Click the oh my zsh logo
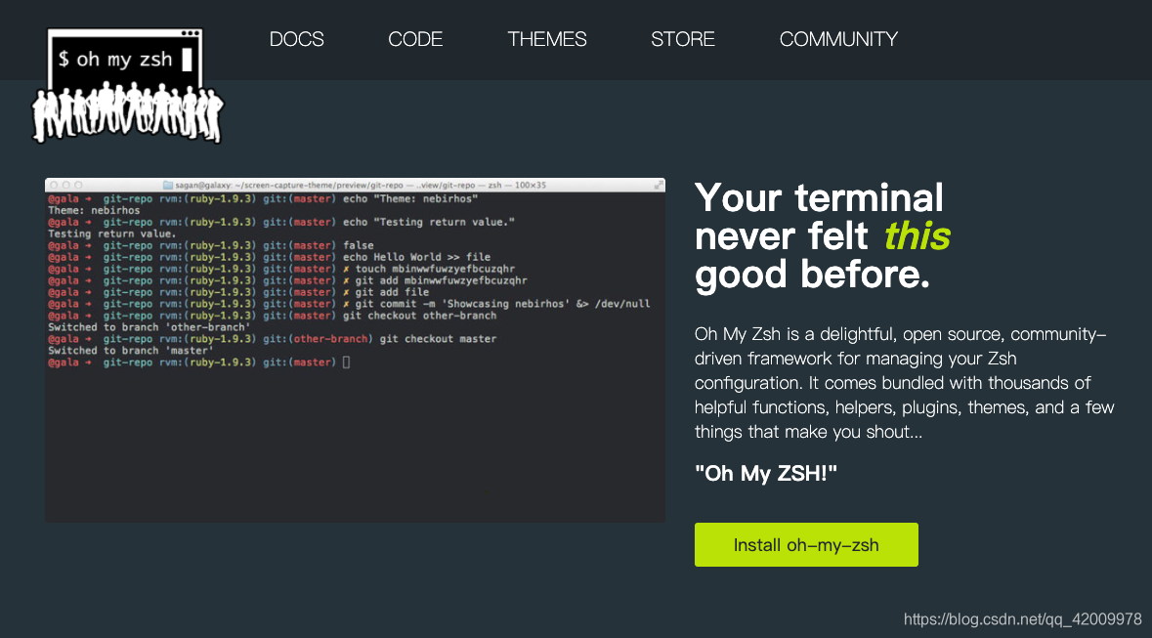This screenshot has height=638, width=1152. (x=127, y=85)
